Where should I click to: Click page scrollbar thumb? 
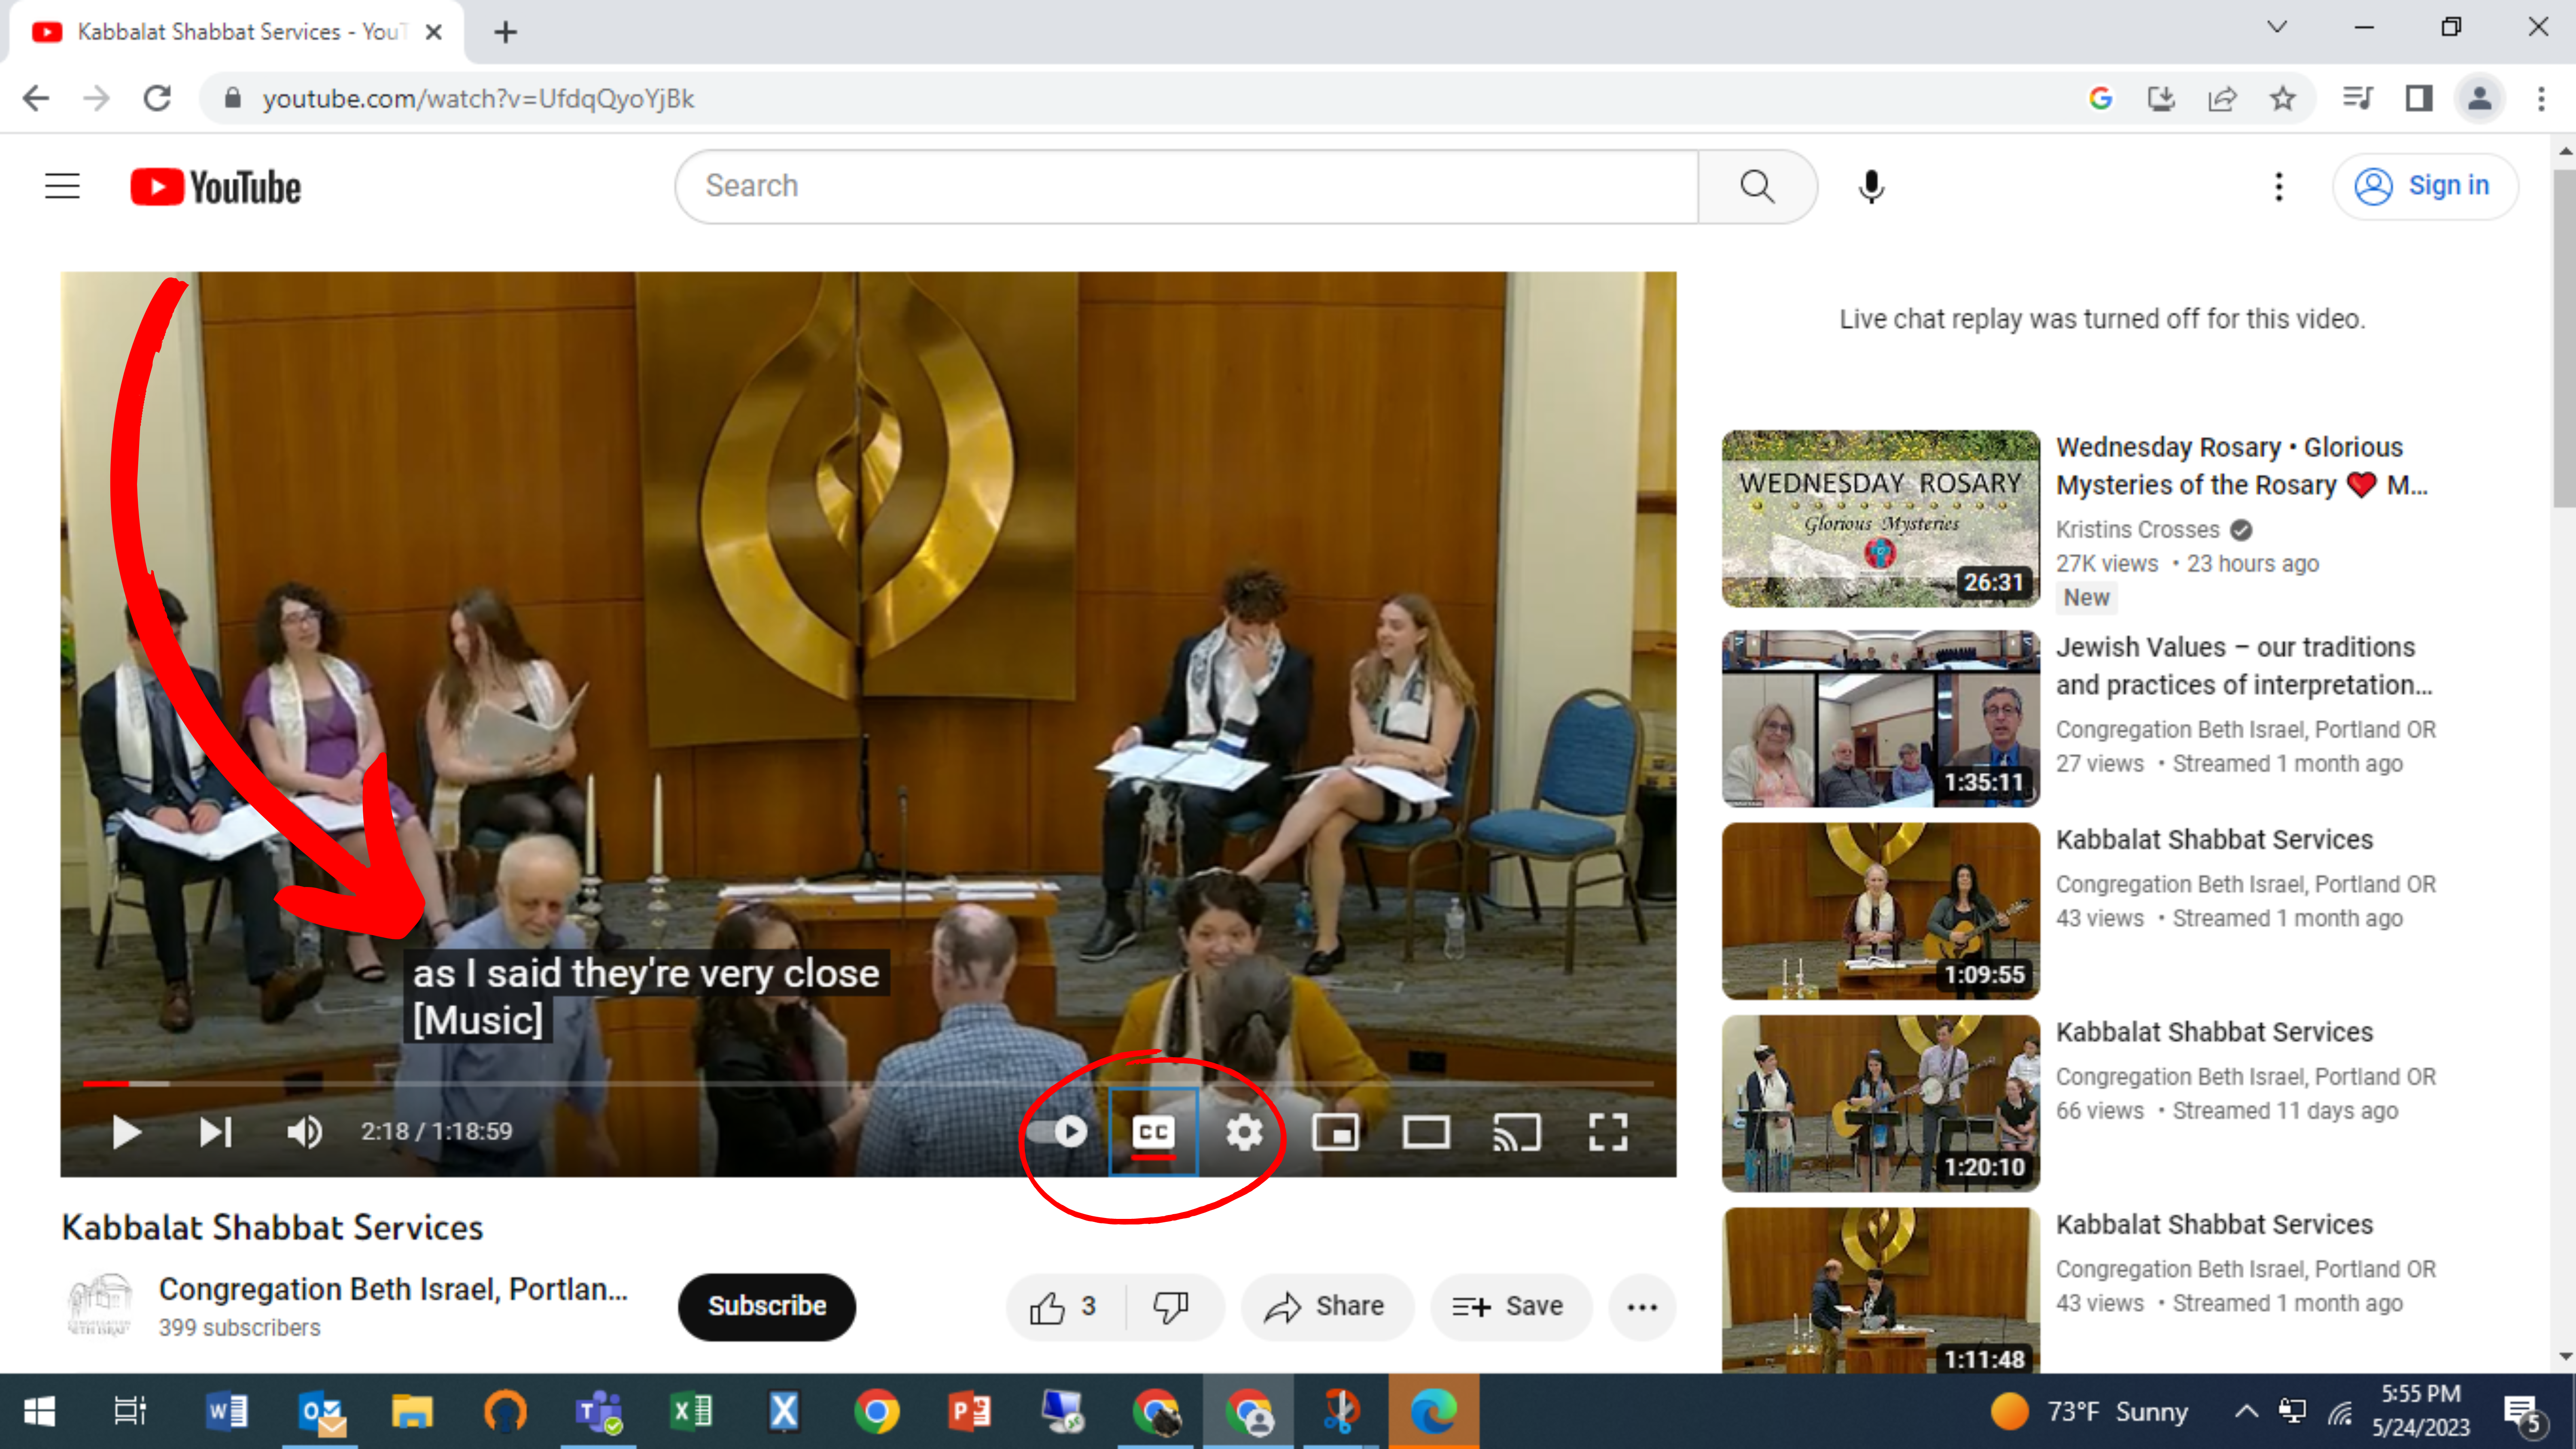coord(2565,338)
